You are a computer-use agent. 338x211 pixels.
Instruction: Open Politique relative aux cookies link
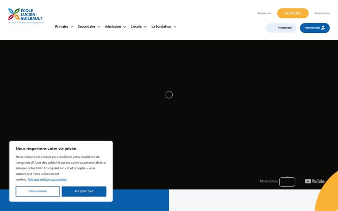coord(47,179)
